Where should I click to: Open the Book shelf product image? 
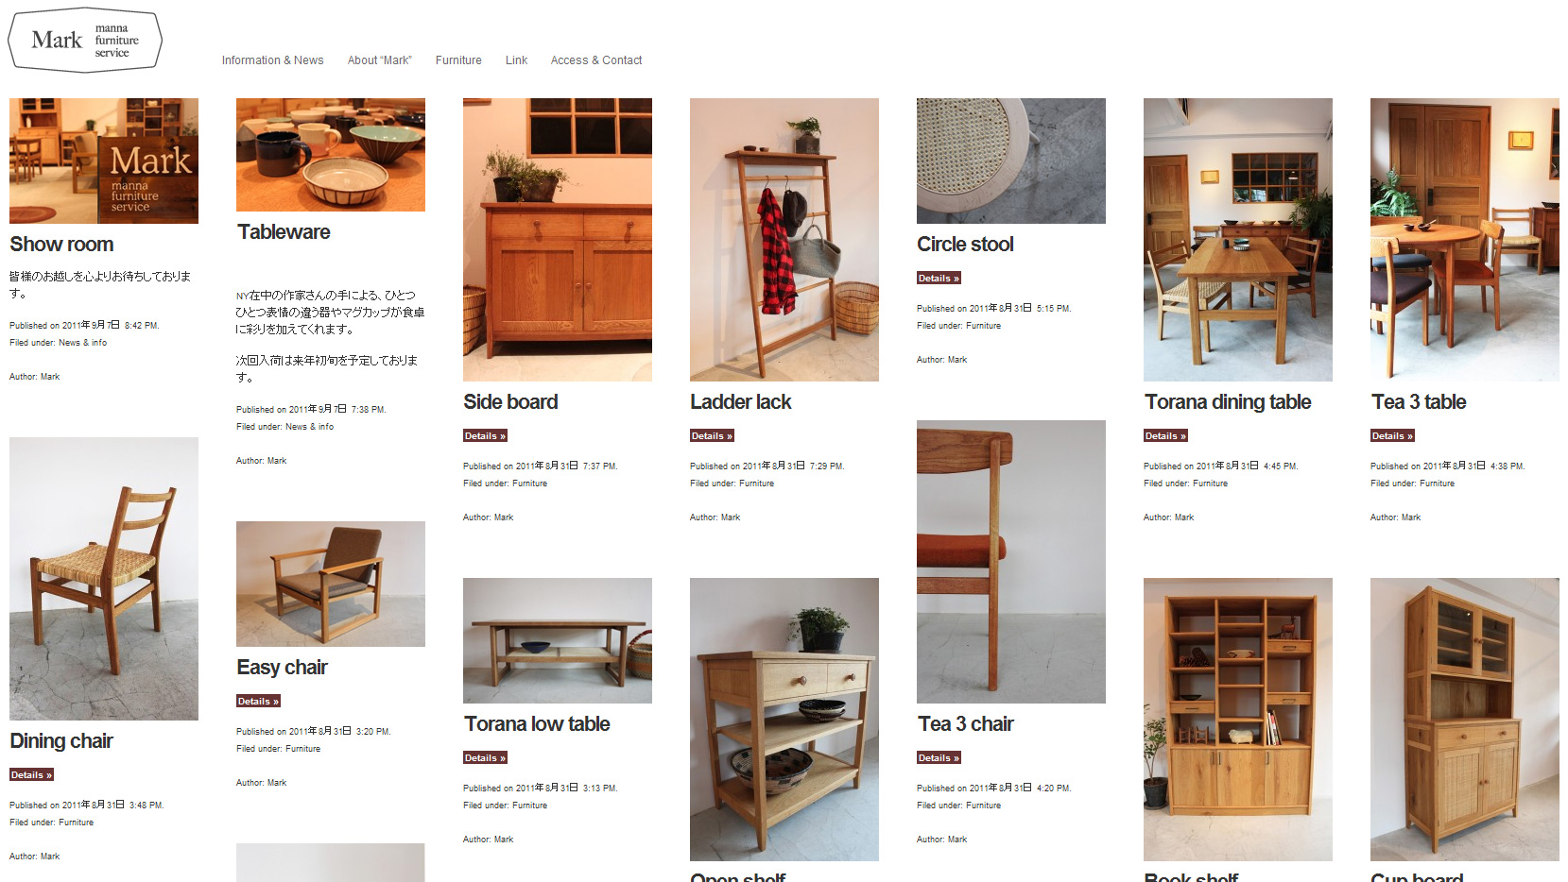tap(1238, 720)
